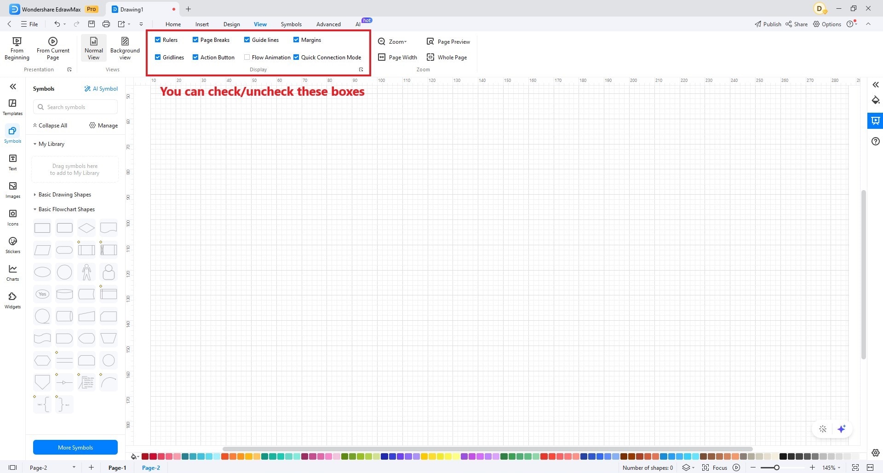Open the Icons panel in sidebar

[12, 217]
